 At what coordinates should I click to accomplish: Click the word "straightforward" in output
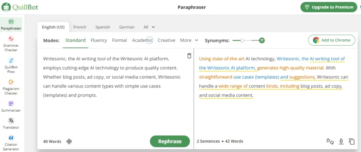215,77
